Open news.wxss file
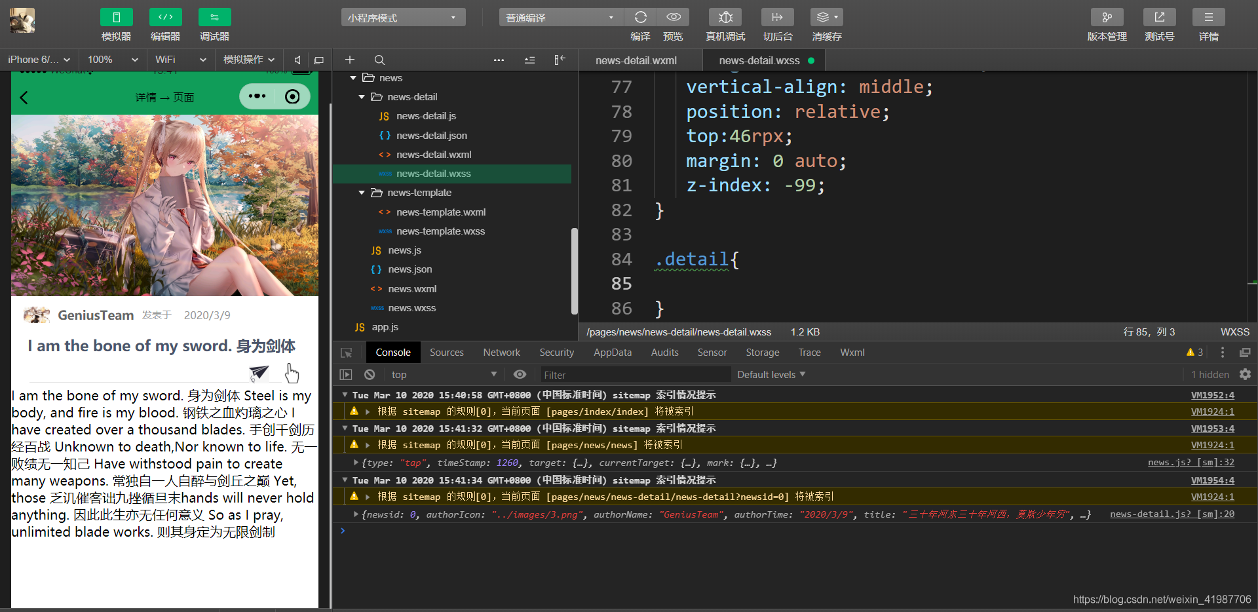Image resolution: width=1258 pixels, height=612 pixels. pos(411,308)
